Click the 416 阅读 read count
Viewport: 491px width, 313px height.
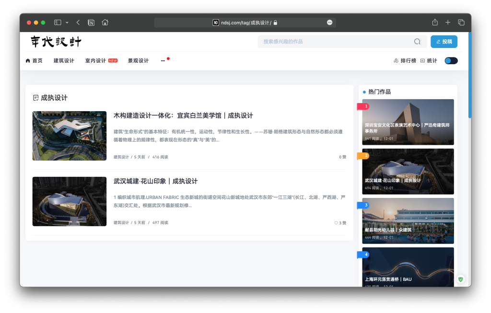click(160, 157)
